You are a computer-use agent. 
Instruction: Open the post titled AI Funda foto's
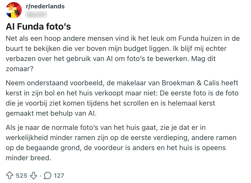[38, 27]
